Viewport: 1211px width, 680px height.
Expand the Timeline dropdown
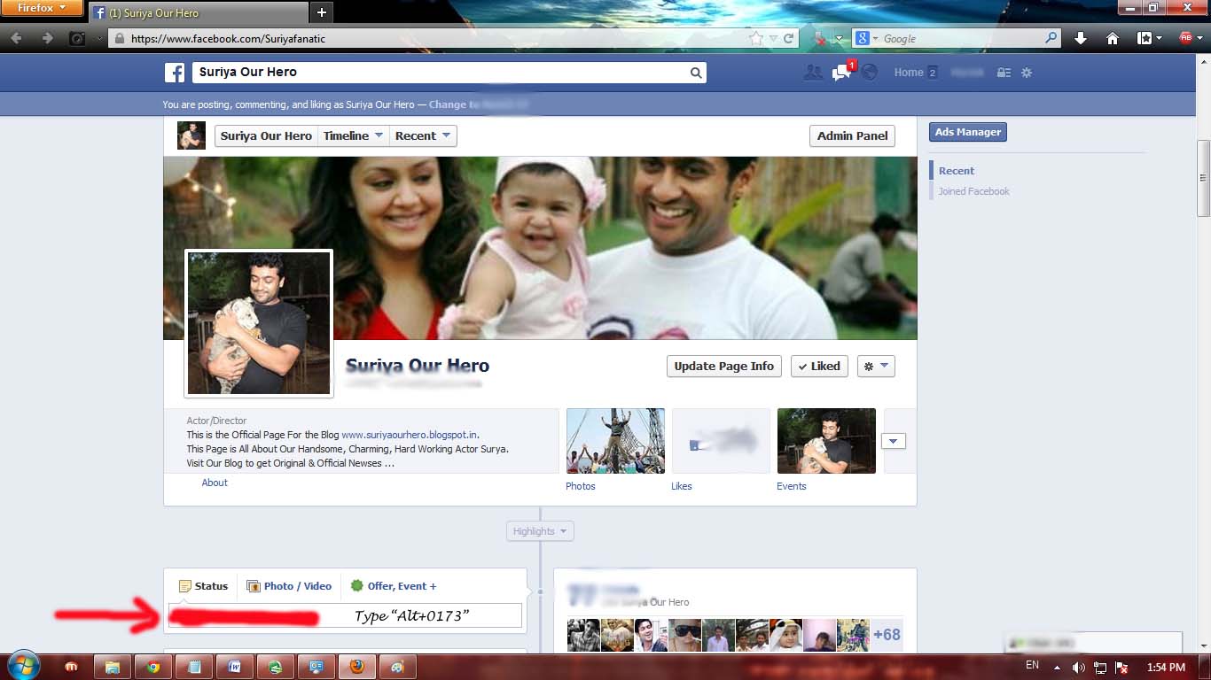[x=353, y=135]
